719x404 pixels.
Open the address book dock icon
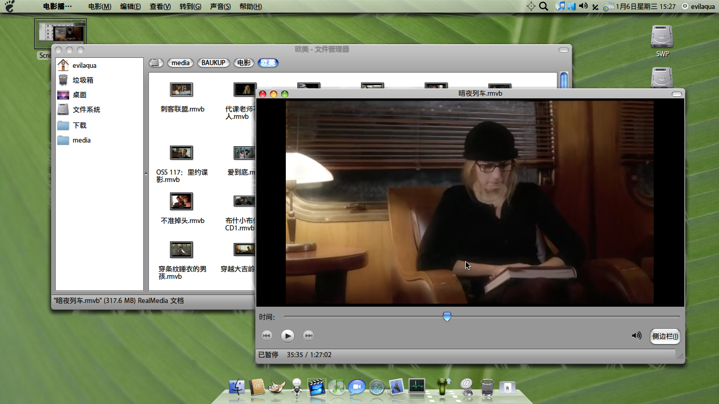point(257,387)
